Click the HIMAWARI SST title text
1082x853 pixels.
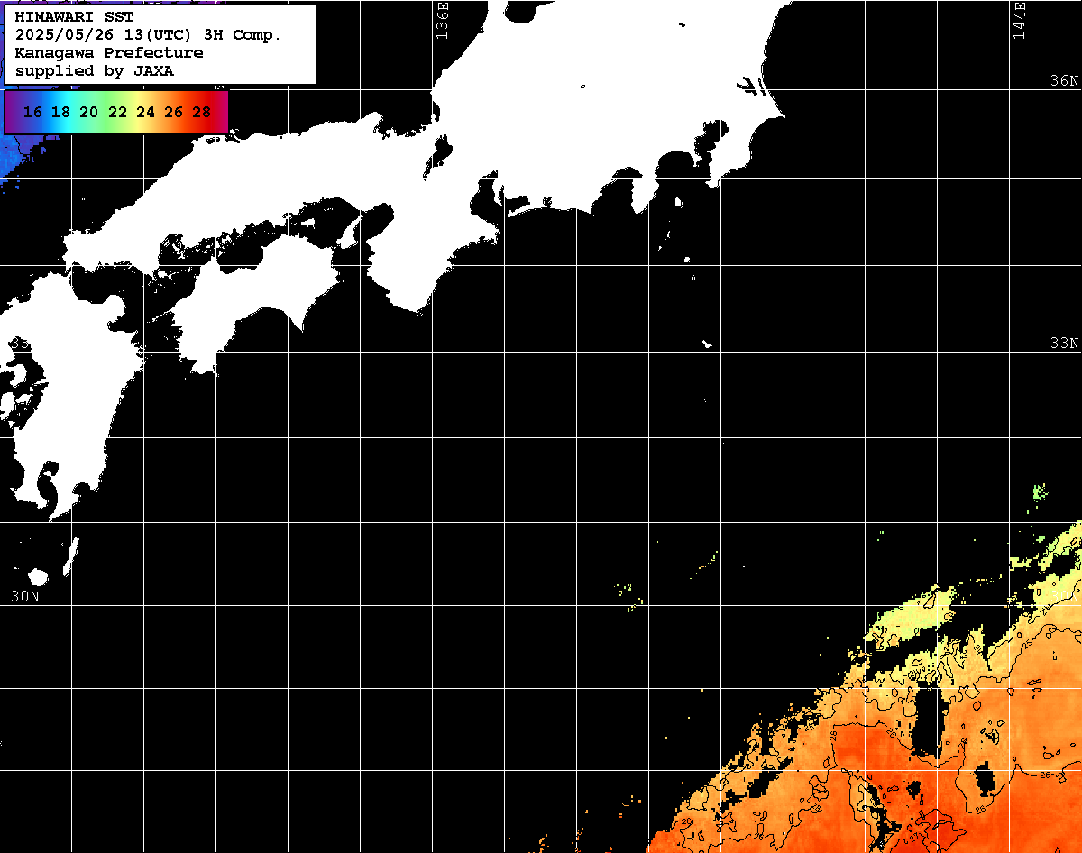75,17
